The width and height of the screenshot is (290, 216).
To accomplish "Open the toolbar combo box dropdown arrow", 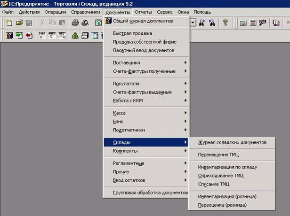I will (193, 23).
